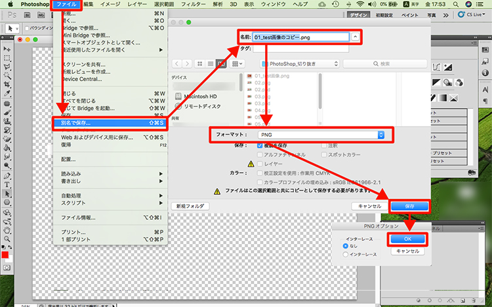Switch save dialog to list view

tap(210, 64)
